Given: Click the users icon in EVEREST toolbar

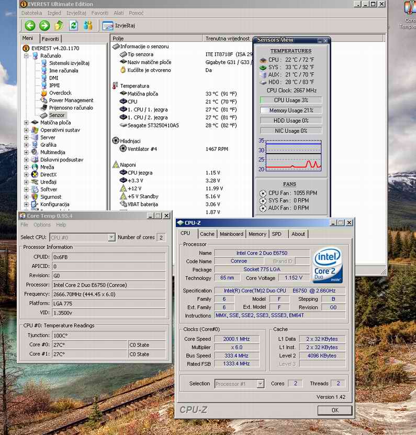Looking at the screenshot, I should click(88, 25).
